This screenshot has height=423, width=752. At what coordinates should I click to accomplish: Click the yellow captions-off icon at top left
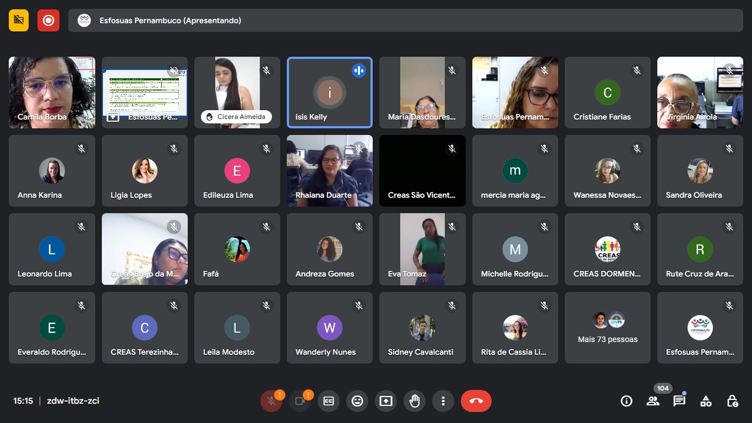[x=19, y=20]
